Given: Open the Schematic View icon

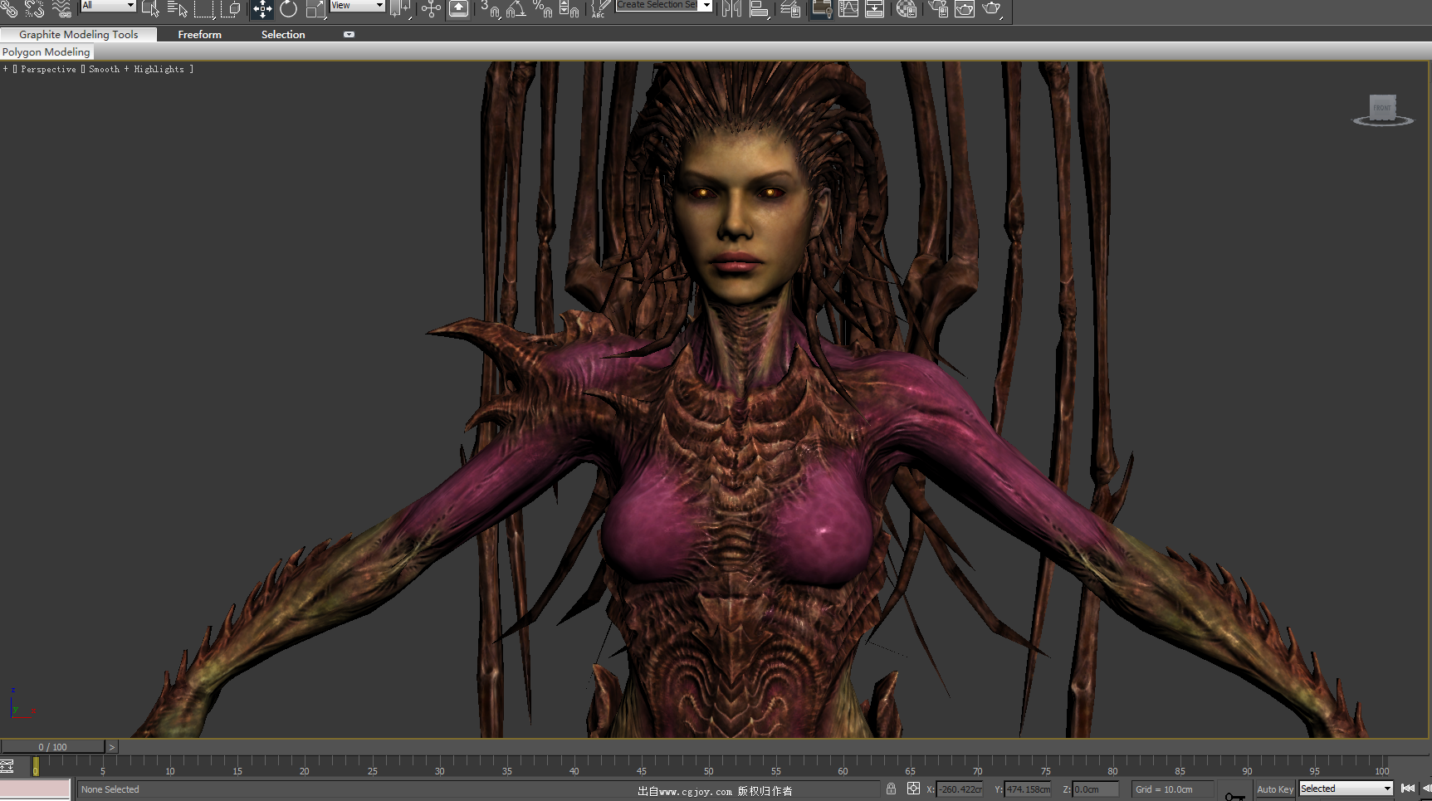Looking at the screenshot, I should (874, 8).
